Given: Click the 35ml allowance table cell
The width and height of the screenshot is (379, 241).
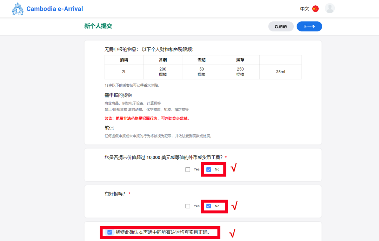Looking at the screenshot, I should click(280, 72).
